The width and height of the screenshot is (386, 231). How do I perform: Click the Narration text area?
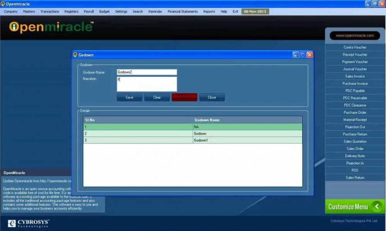(147, 84)
